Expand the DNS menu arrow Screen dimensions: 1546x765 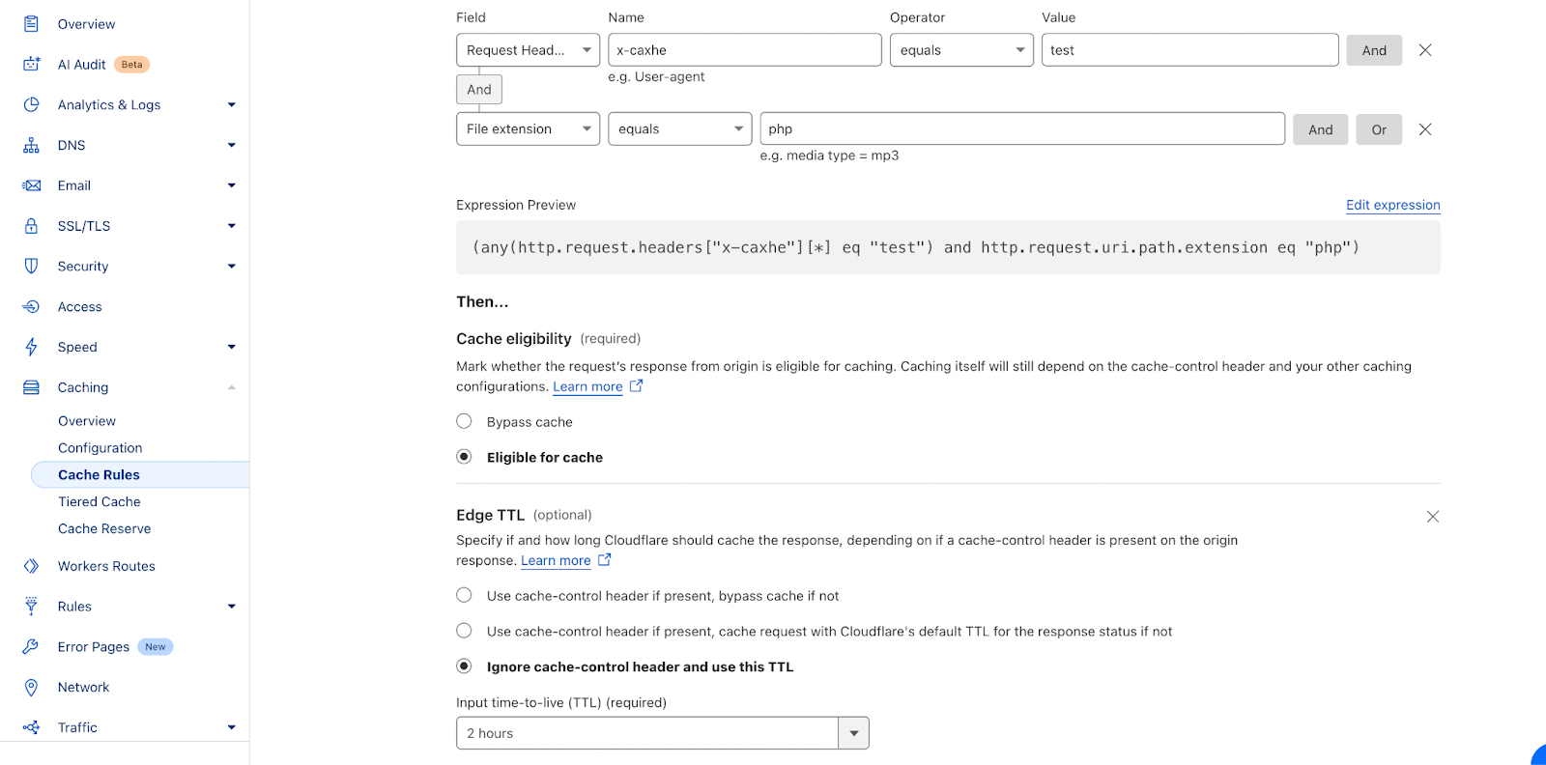coord(232,146)
